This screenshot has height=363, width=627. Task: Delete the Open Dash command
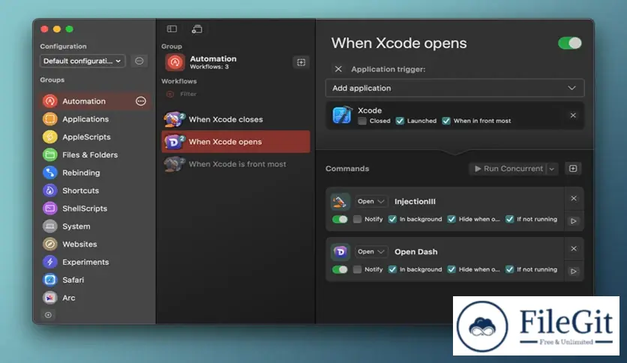point(574,249)
